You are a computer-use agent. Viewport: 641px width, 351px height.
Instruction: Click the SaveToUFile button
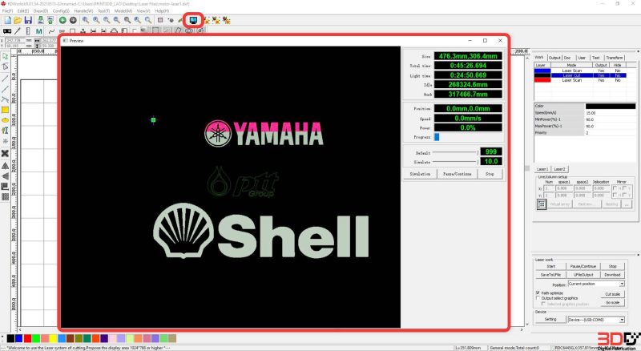pyautogui.click(x=550, y=275)
